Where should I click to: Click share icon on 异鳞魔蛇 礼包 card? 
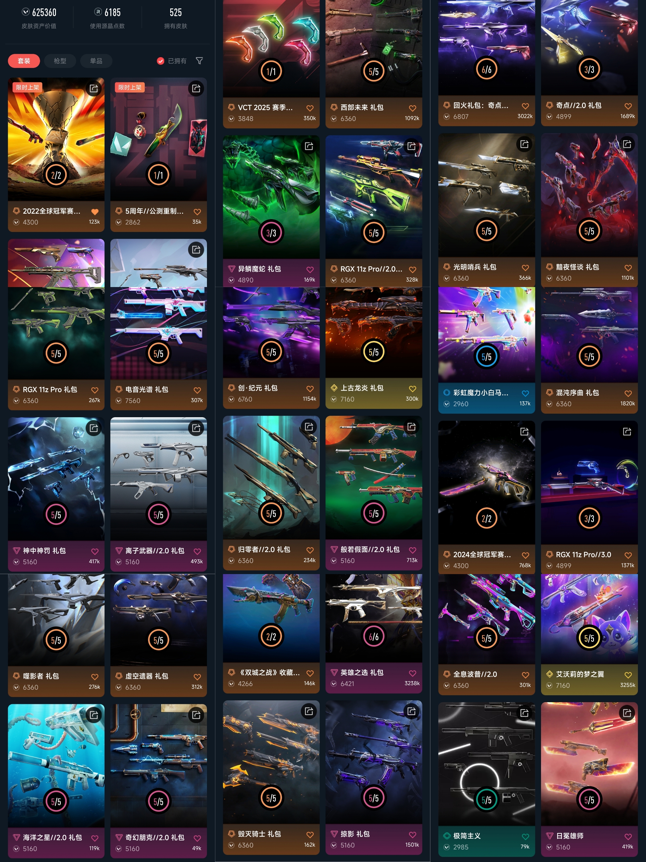click(309, 146)
